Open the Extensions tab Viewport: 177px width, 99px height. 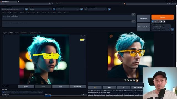(x=67, y=13)
